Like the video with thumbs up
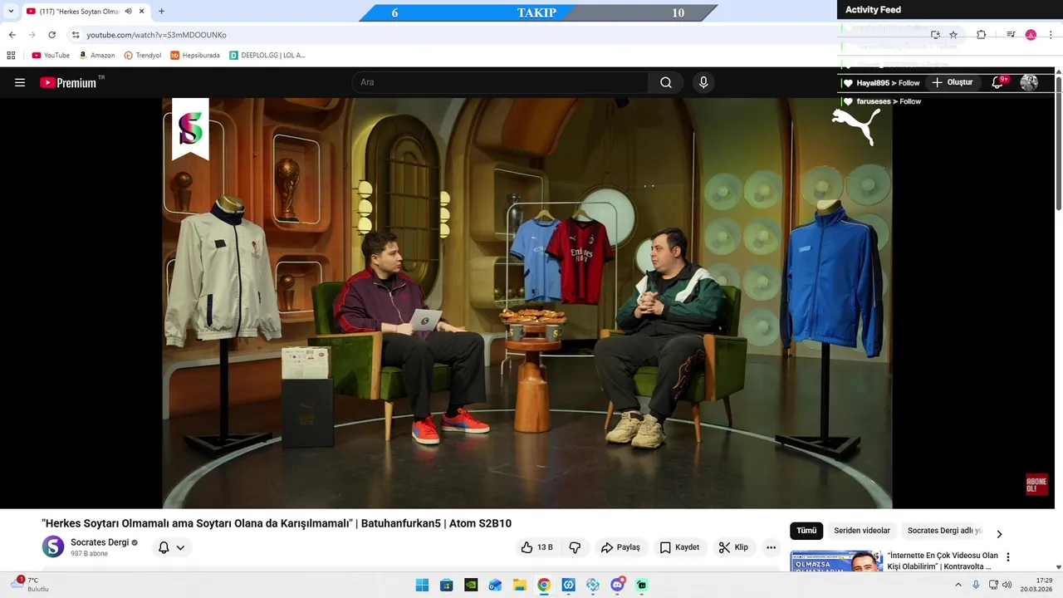1063x598 pixels. [x=536, y=547]
